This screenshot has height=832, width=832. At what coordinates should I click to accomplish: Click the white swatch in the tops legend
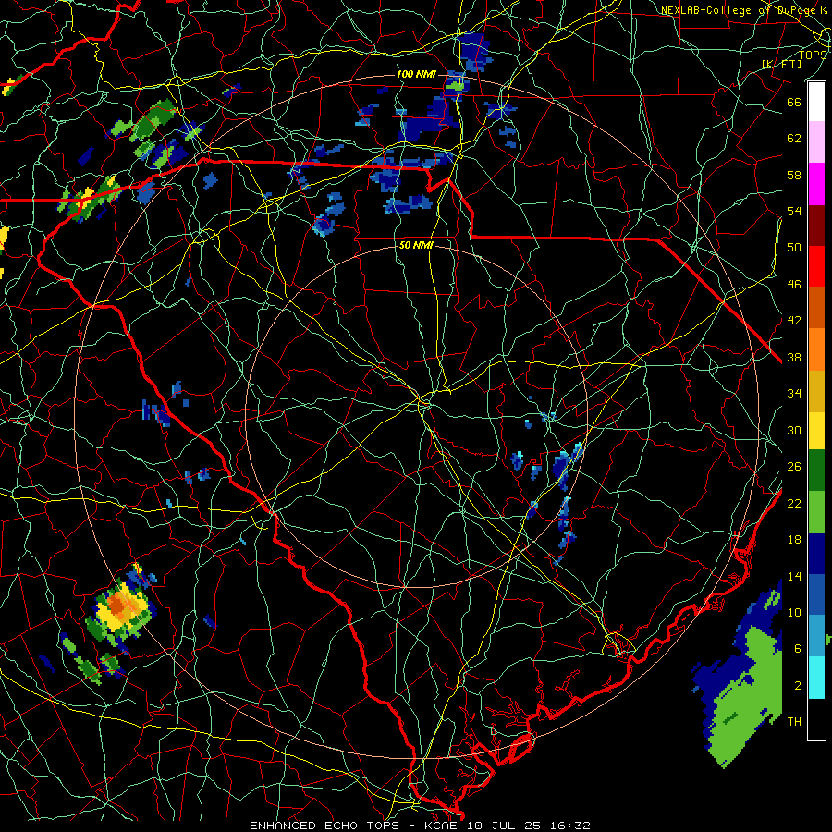[816, 102]
